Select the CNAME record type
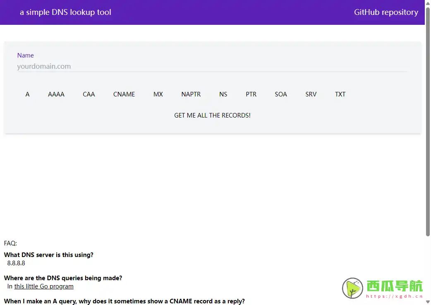This screenshot has height=305, width=431. pyautogui.click(x=124, y=94)
